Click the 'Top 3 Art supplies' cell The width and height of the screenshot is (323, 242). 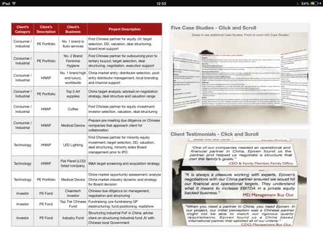tap(73, 93)
